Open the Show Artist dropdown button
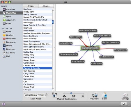 coord(55,95)
